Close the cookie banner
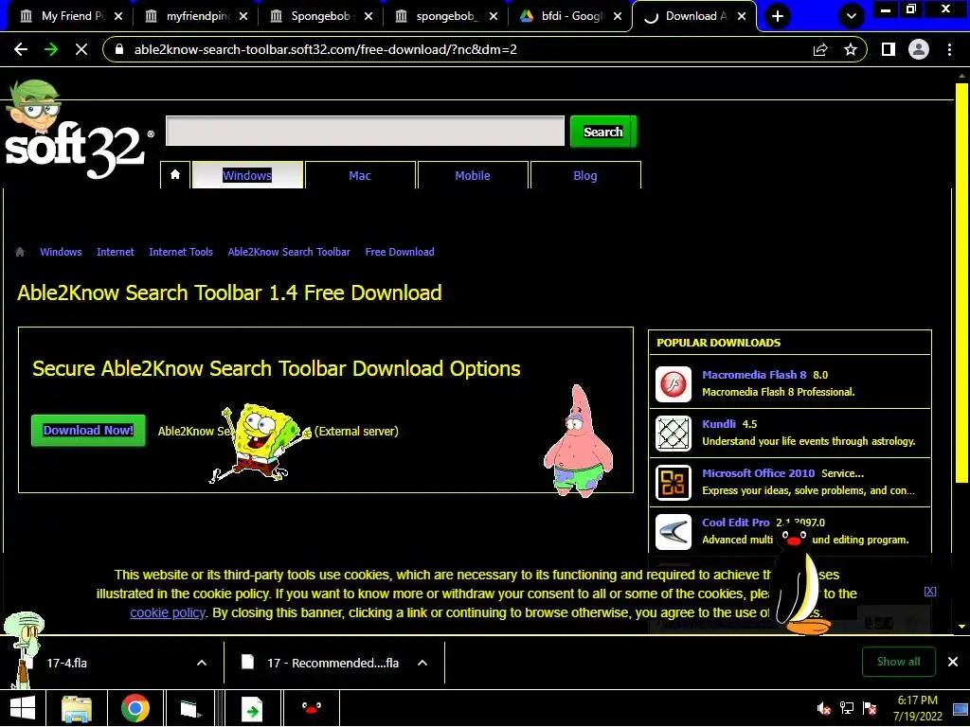 point(930,592)
